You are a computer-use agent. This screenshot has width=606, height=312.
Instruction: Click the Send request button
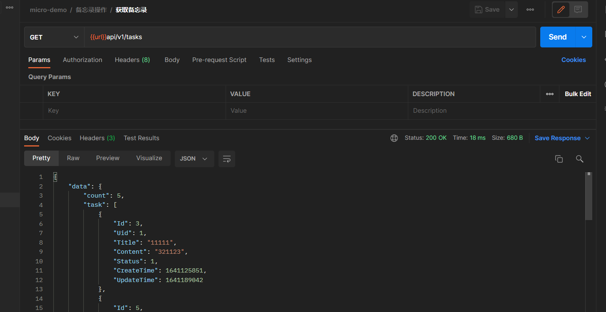click(x=557, y=37)
